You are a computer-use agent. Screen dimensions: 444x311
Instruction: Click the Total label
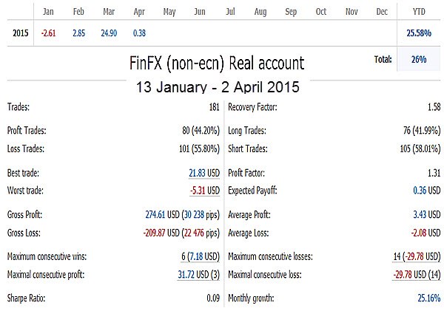click(x=383, y=59)
